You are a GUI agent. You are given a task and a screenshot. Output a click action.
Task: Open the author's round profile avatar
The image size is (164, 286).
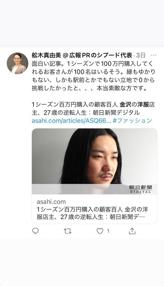pyautogui.click(x=18, y=63)
